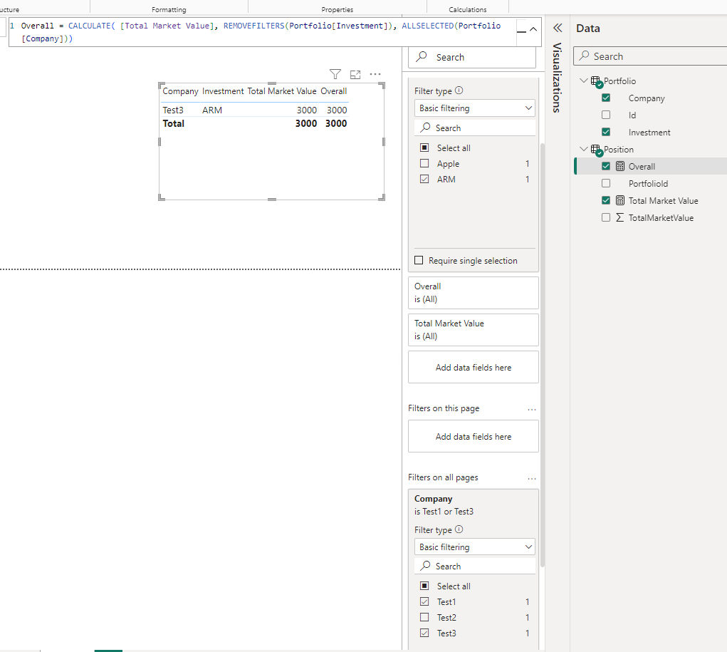Click Add data fields here under visual filters
727x652 pixels.
point(474,367)
